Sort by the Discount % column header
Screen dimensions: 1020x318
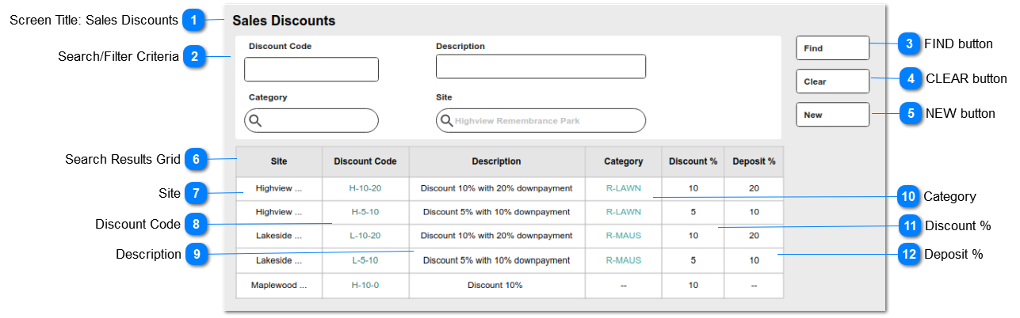pyautogui.click(x=693, y=161)
